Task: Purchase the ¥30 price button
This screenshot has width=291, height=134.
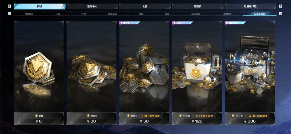Action: (91, 121)
